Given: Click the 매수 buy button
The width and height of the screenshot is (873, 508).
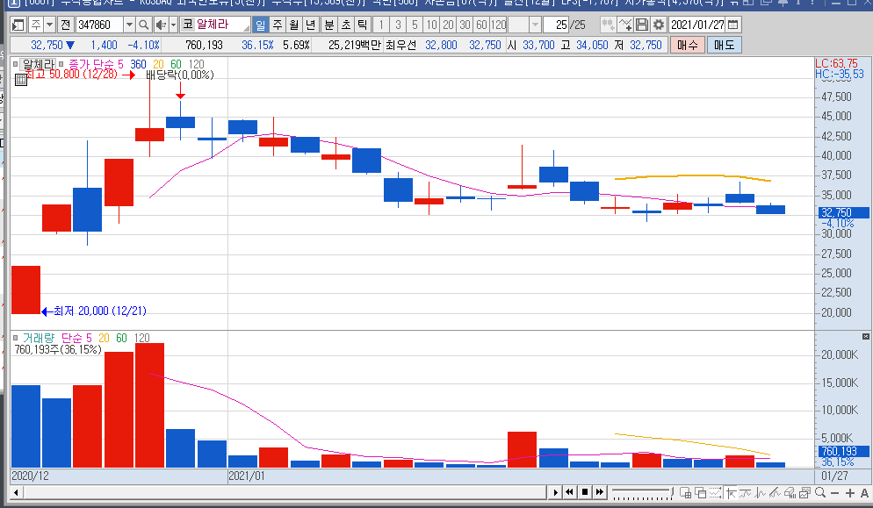Looking at the screenshot, I should point(688,45).
